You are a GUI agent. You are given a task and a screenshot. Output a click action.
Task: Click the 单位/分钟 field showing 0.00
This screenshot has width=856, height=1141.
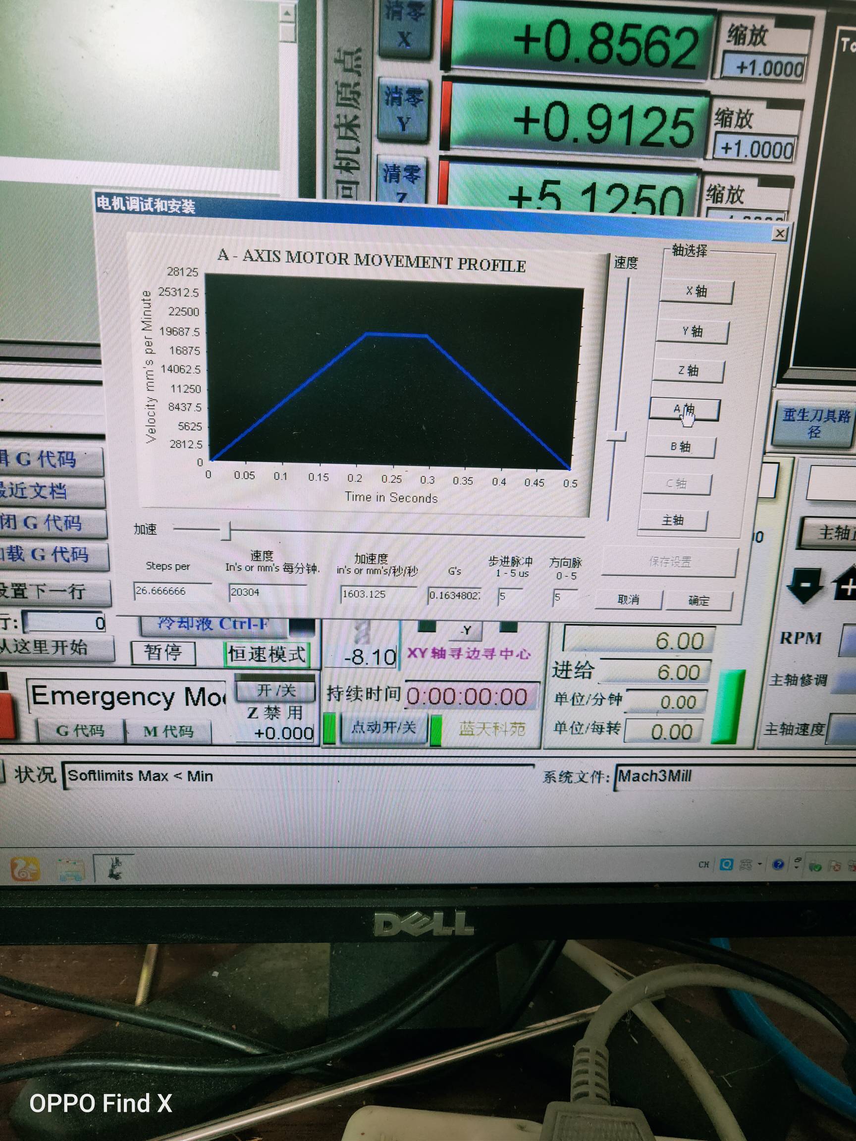666,702
